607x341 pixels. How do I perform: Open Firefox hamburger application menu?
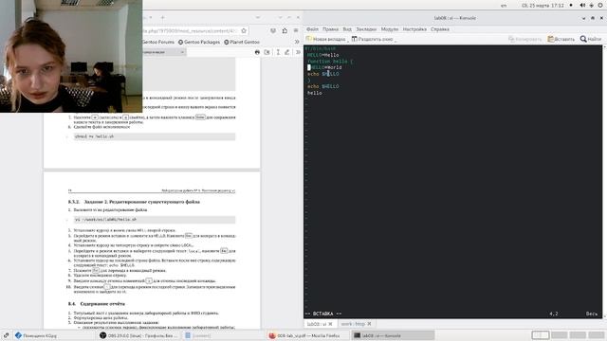pyautogui.click(x=296, y=30)
